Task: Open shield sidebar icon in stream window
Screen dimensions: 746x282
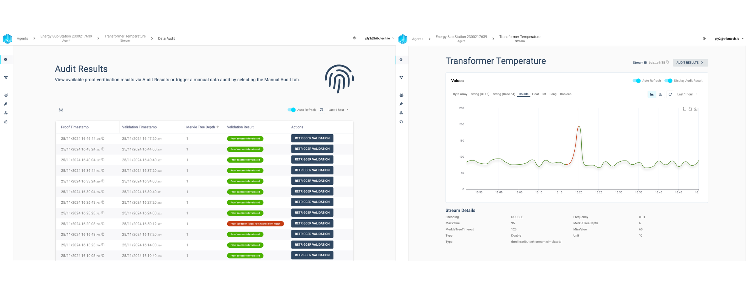Action: pyautogui.click(x=401, y=60)
